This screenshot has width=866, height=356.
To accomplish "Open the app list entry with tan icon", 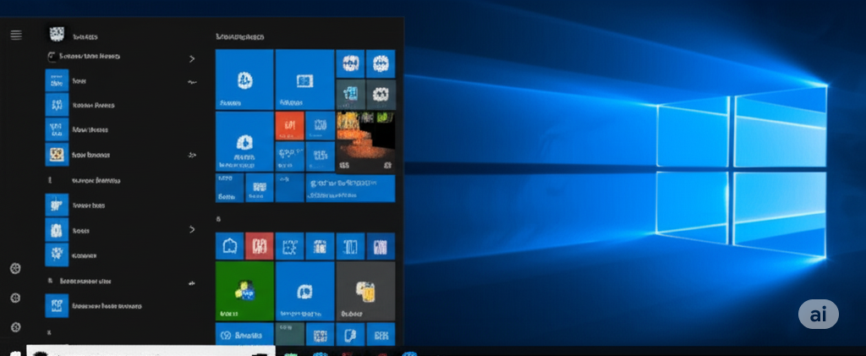I will (57, 155).
